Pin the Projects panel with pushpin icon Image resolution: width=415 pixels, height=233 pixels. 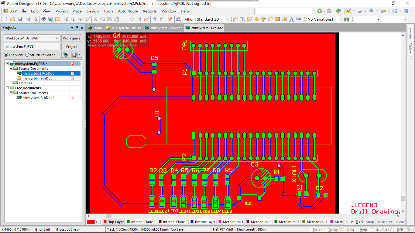click(x=77, y=28)
